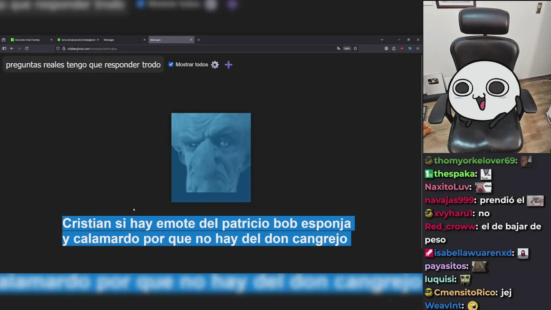Click username CmensitoRico in chat
Screen dimensions: 551x310
coord(464,293)
